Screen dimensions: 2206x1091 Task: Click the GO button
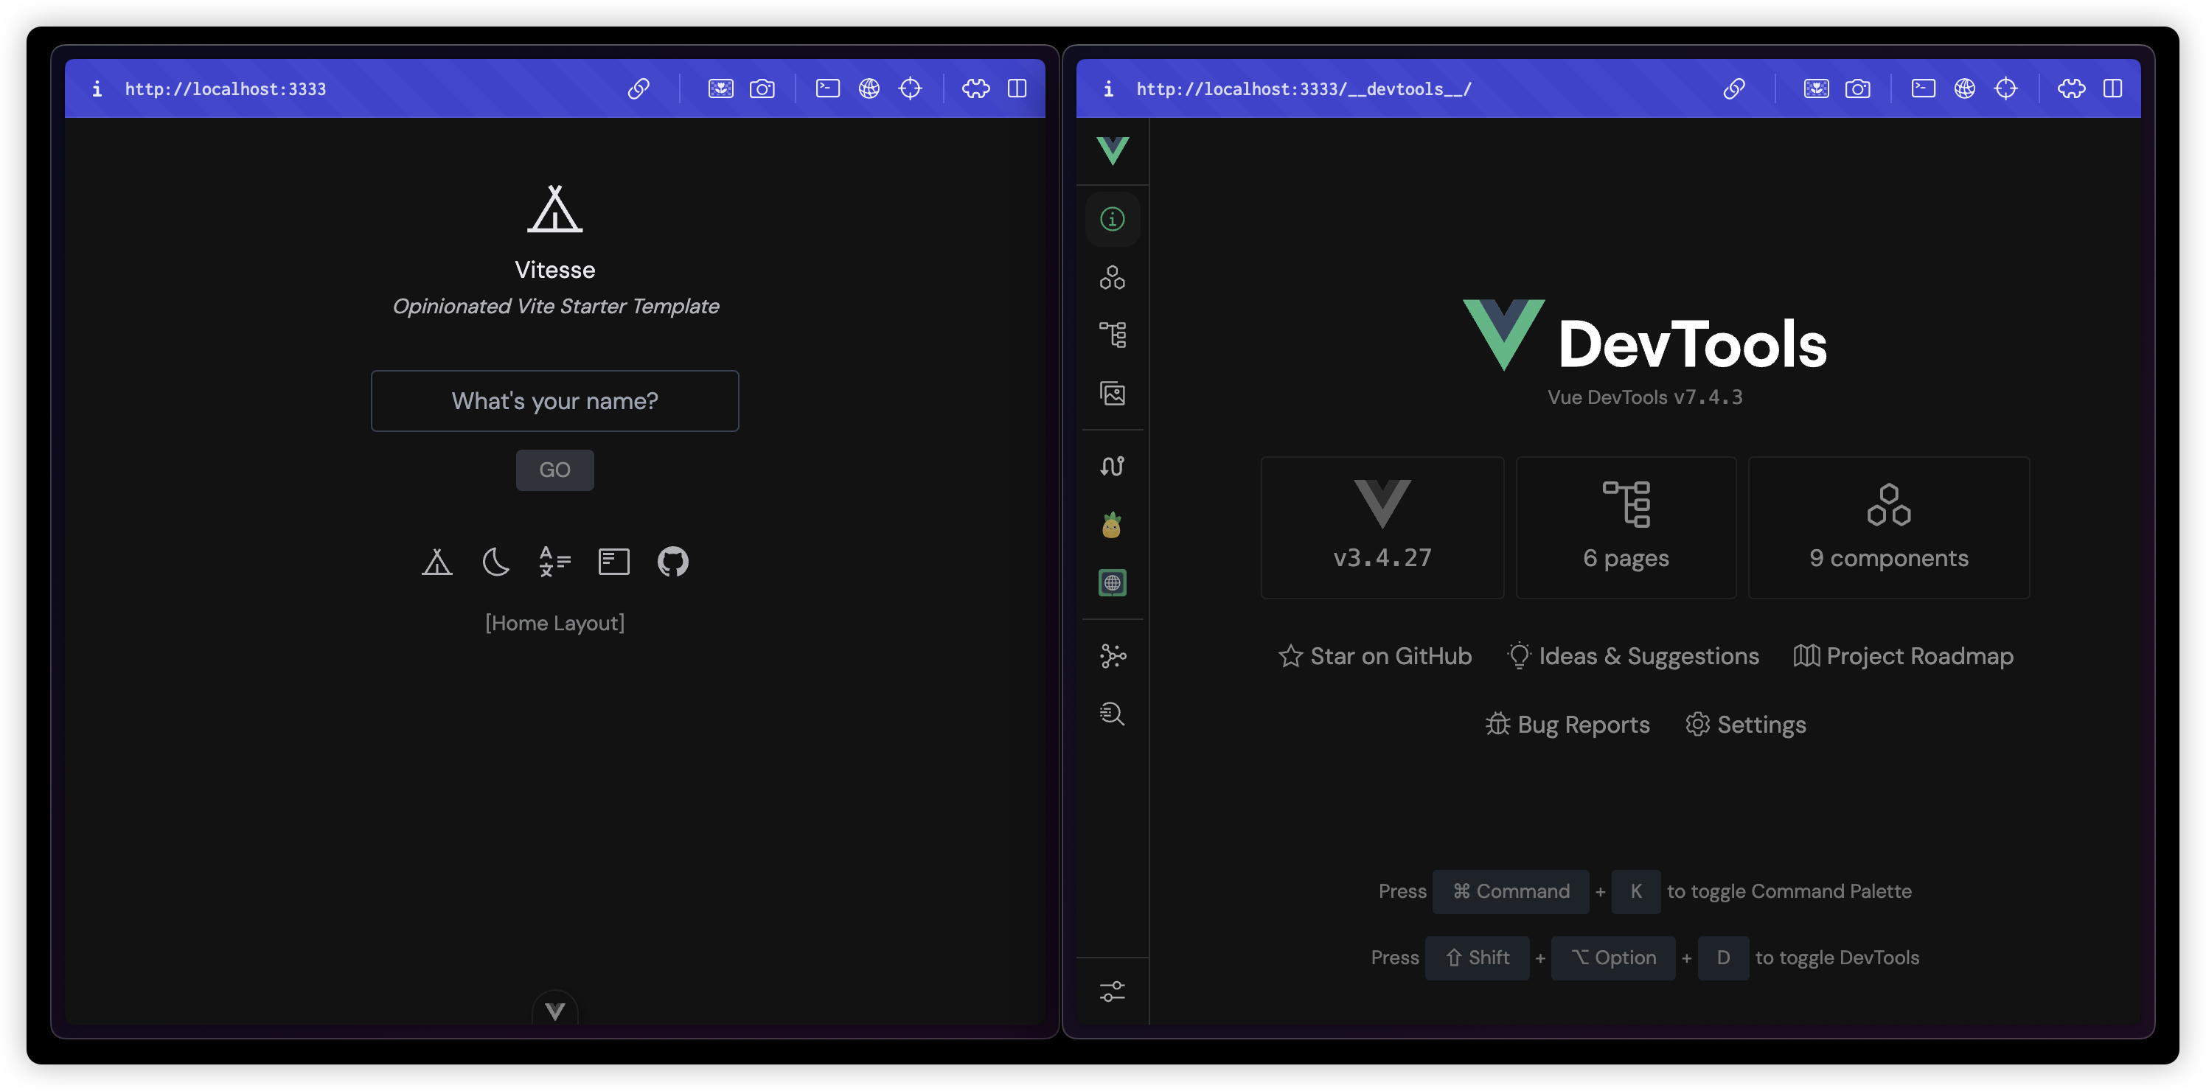(554, 470)
